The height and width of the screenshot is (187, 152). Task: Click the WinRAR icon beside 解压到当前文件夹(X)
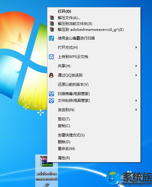point(52,24)
